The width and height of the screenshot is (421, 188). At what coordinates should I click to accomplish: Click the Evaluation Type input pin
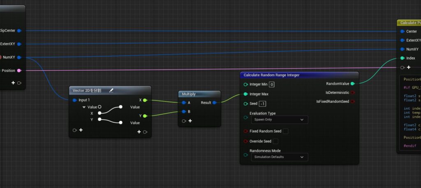(245, 117)
